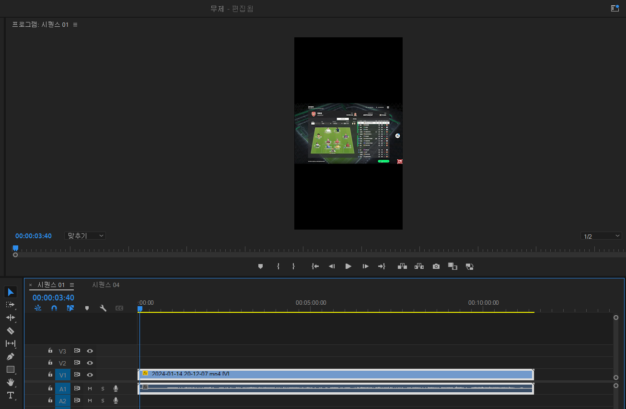Mute the A2 audio track
Image resolution: width=626 pixels, height=409 pixels.
pos(90,401)
